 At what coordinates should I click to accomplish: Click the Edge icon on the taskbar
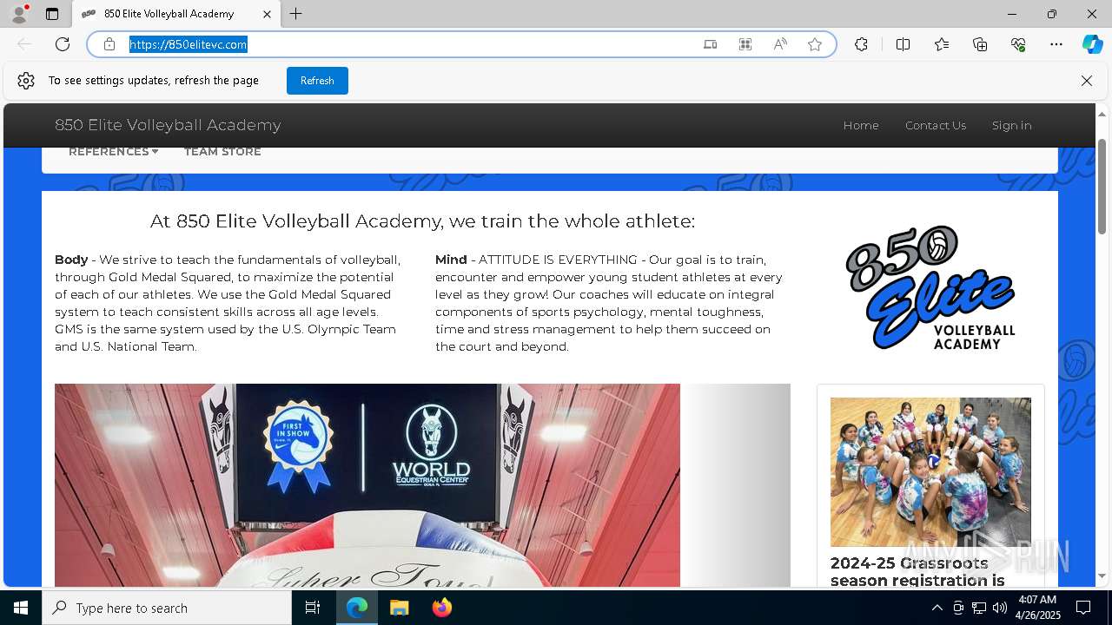pos(357,608)
